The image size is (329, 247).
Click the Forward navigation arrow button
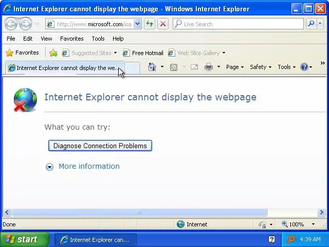(x=25, y=24)
